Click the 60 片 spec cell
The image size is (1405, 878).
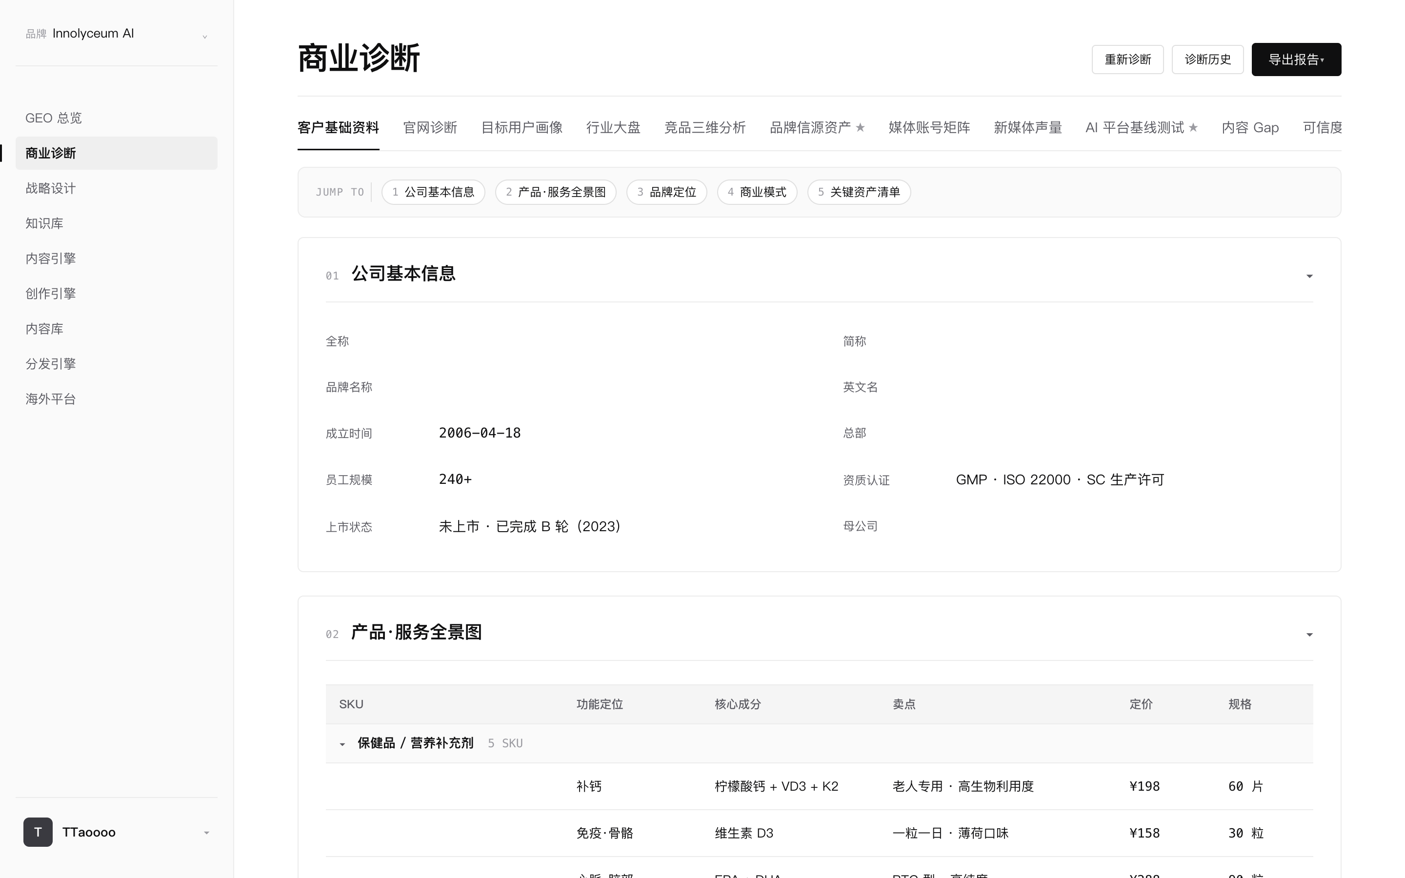(1246, 786)
